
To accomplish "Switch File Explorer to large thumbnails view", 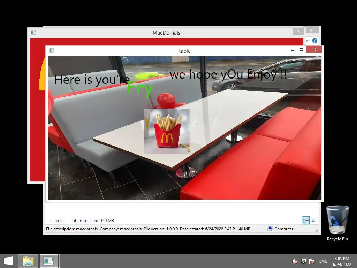I will coord(313,221).
